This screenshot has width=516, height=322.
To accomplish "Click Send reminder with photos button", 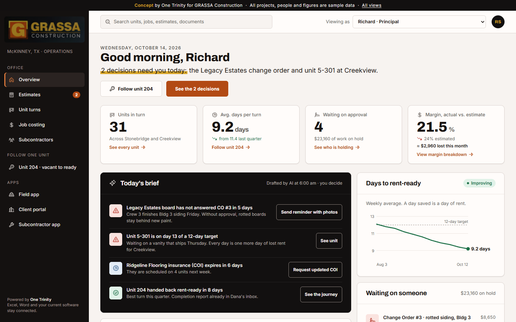I will tap(309, 212).
